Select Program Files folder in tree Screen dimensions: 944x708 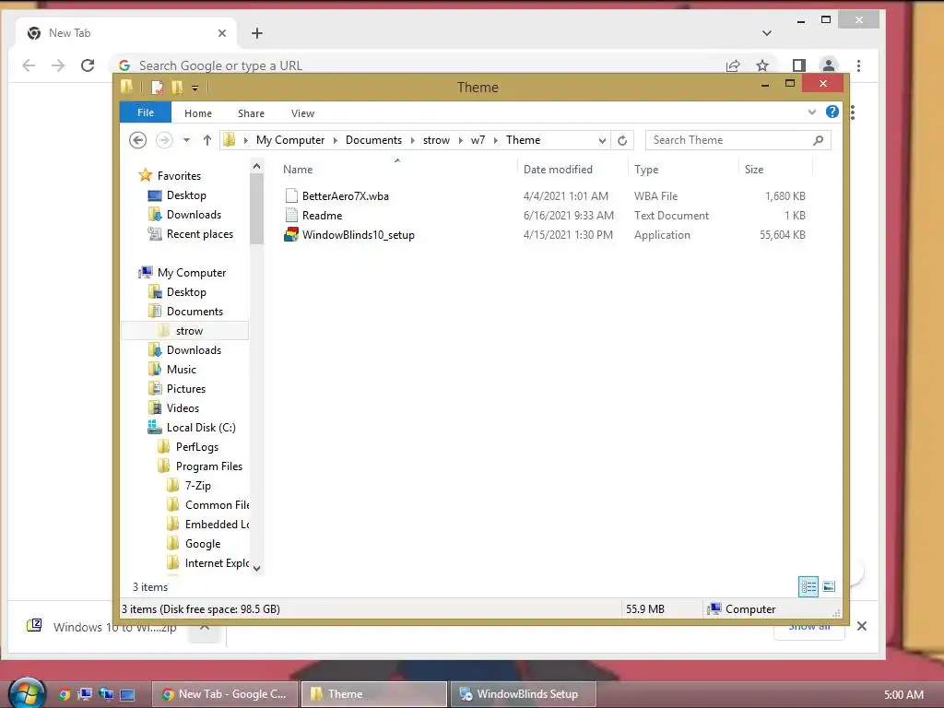[x=209, y=466]
